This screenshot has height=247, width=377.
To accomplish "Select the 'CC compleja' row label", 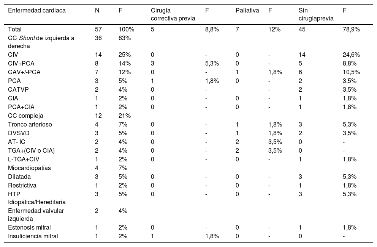I will pos(25,116).
